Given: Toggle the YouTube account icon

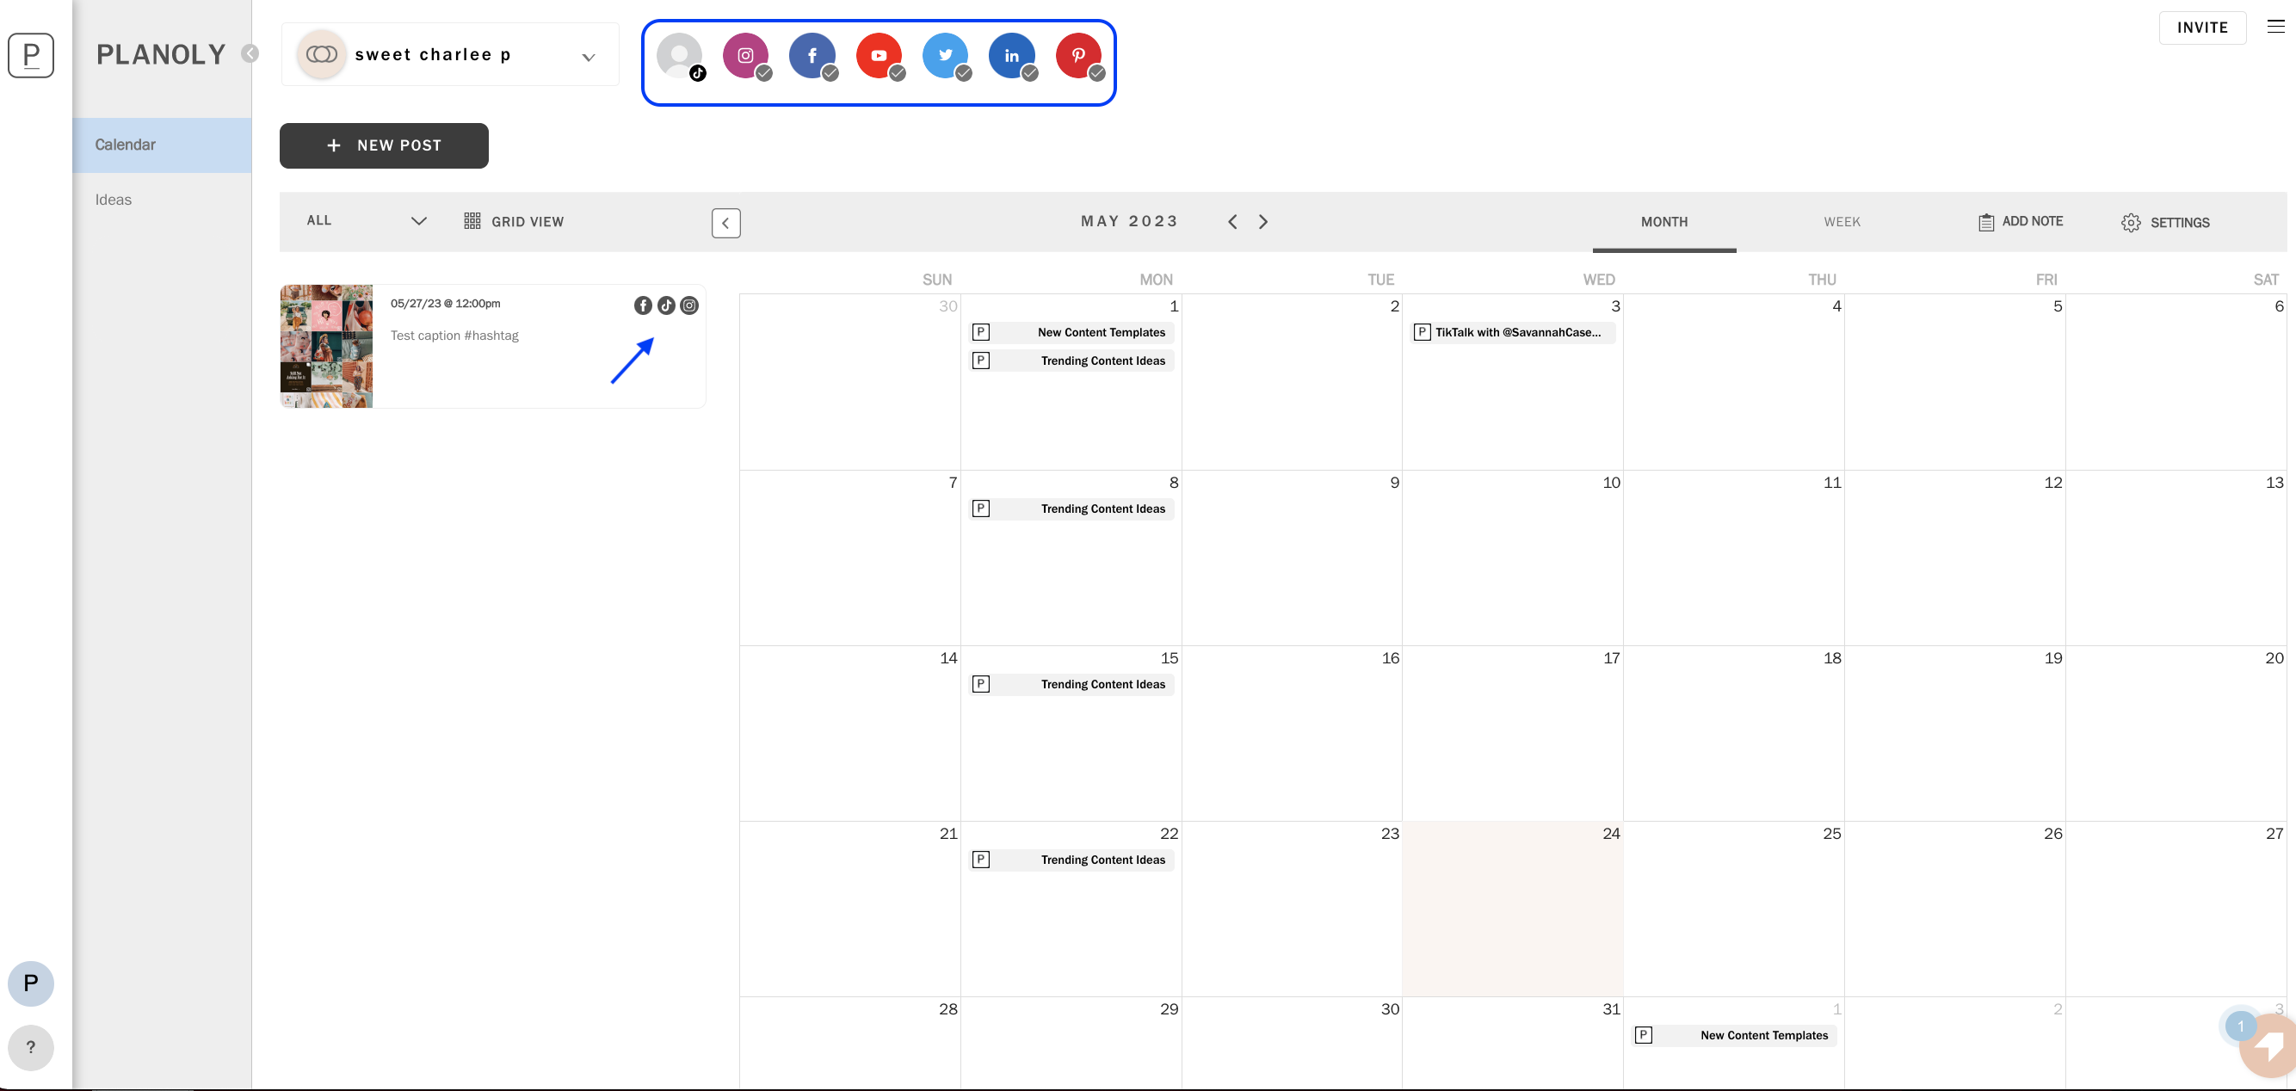Looking at the screenshot, I should [x=880, y=56].
